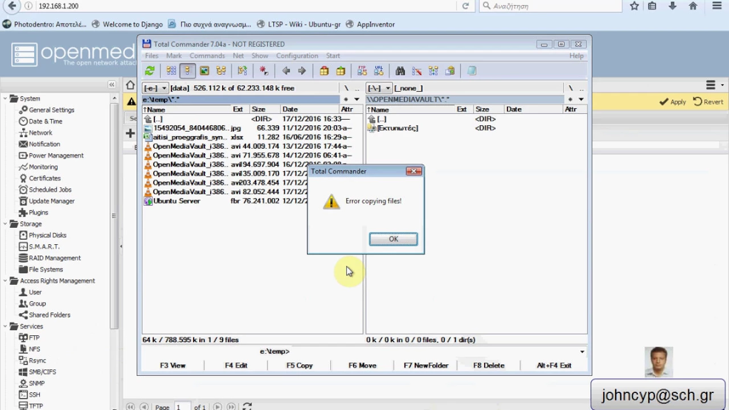Image resolution: width=729 pixels, height=410 pixels.
Task: Sort left panel by Size column header
Action: pos(265,109)
